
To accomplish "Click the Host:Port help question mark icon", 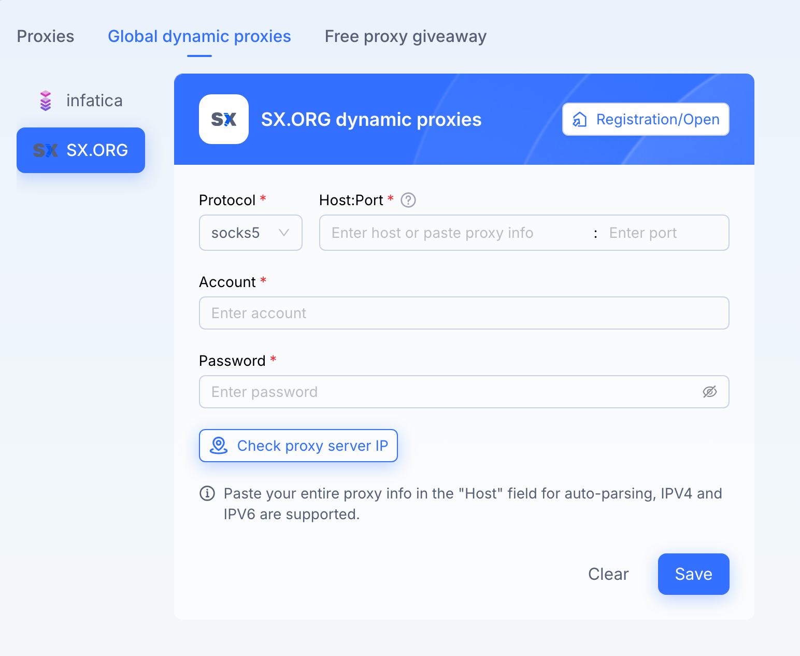I will pos(408,200).
